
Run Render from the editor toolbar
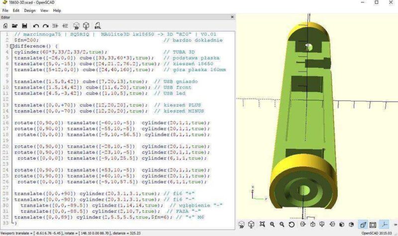click(86, 26)
